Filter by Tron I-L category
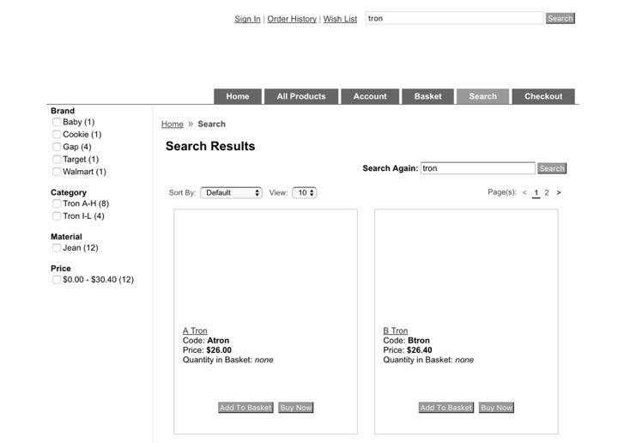Screen dimensions: 618x443 (x=57, y=216)
